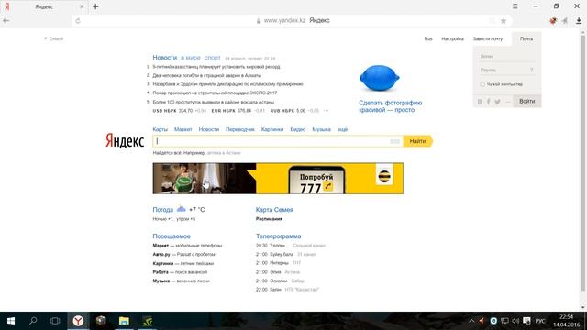Click the blue lemon image

pos(379,78)
